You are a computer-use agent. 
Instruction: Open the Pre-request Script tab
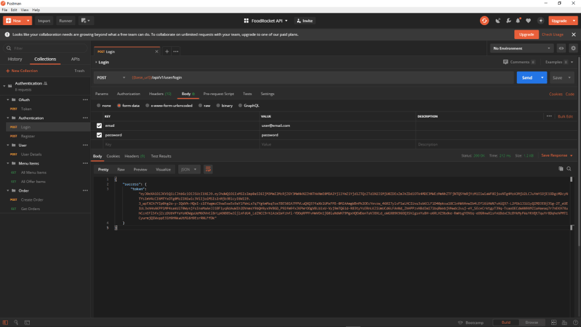pos(219,94)
